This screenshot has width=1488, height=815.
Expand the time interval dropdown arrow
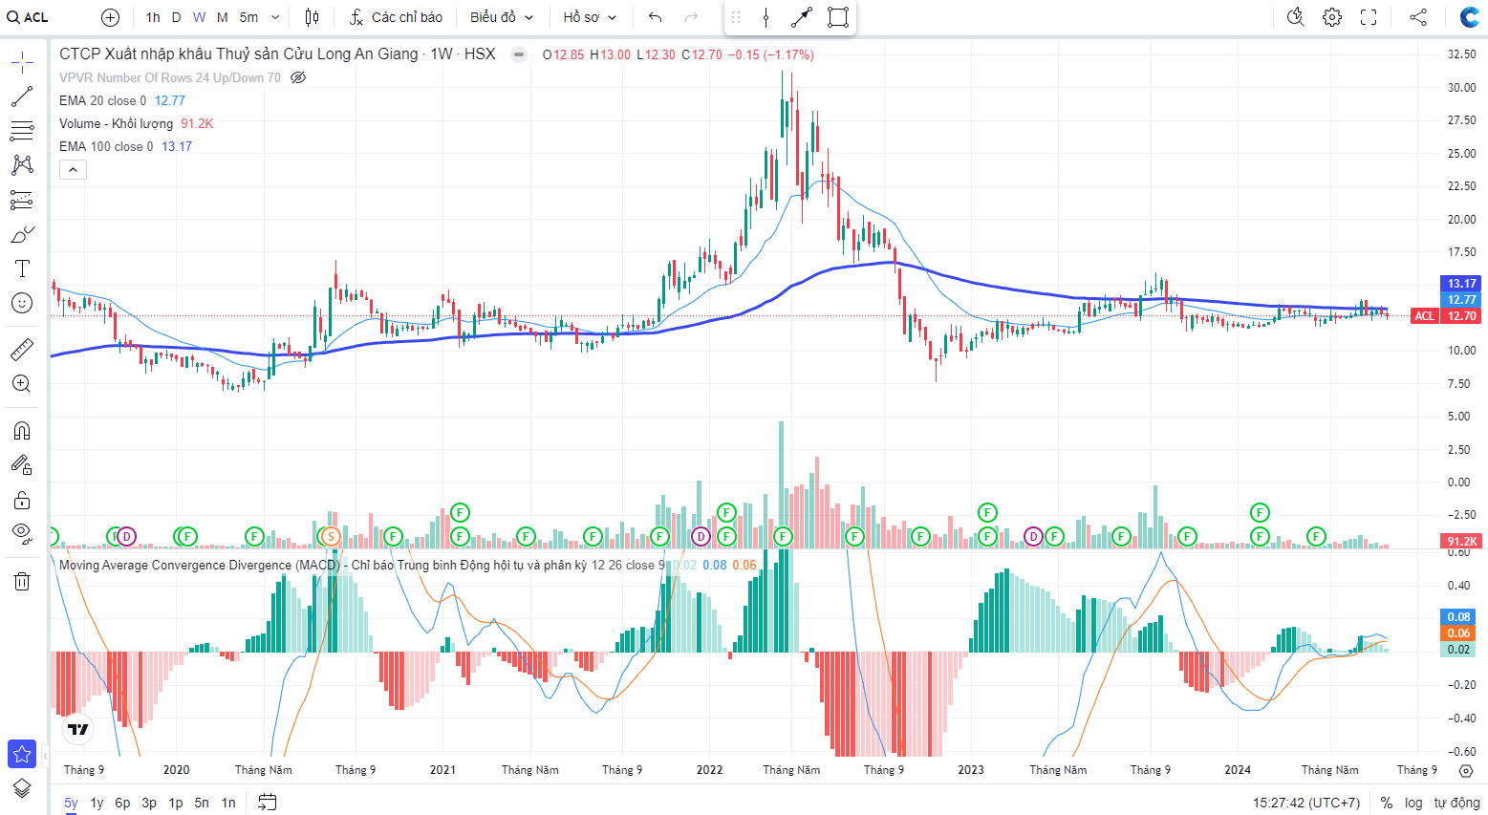tap(275, 17)
